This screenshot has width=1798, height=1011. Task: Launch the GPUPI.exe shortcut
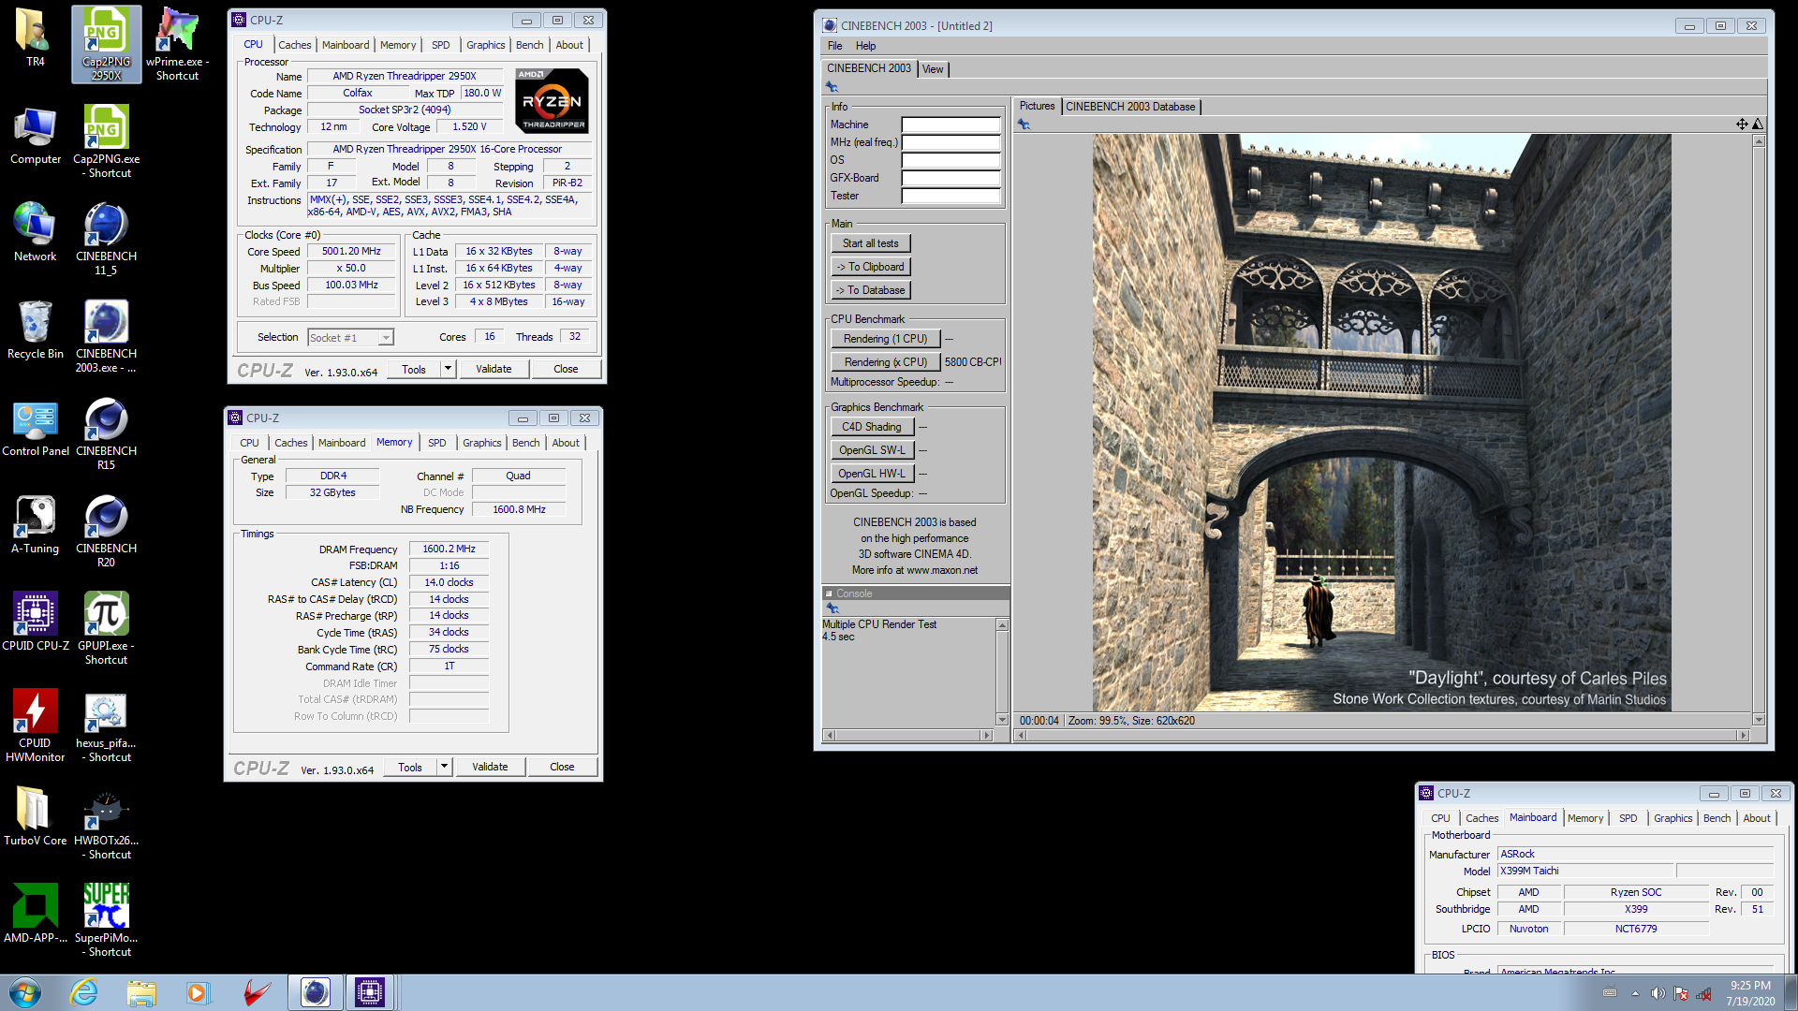point(106,627)
